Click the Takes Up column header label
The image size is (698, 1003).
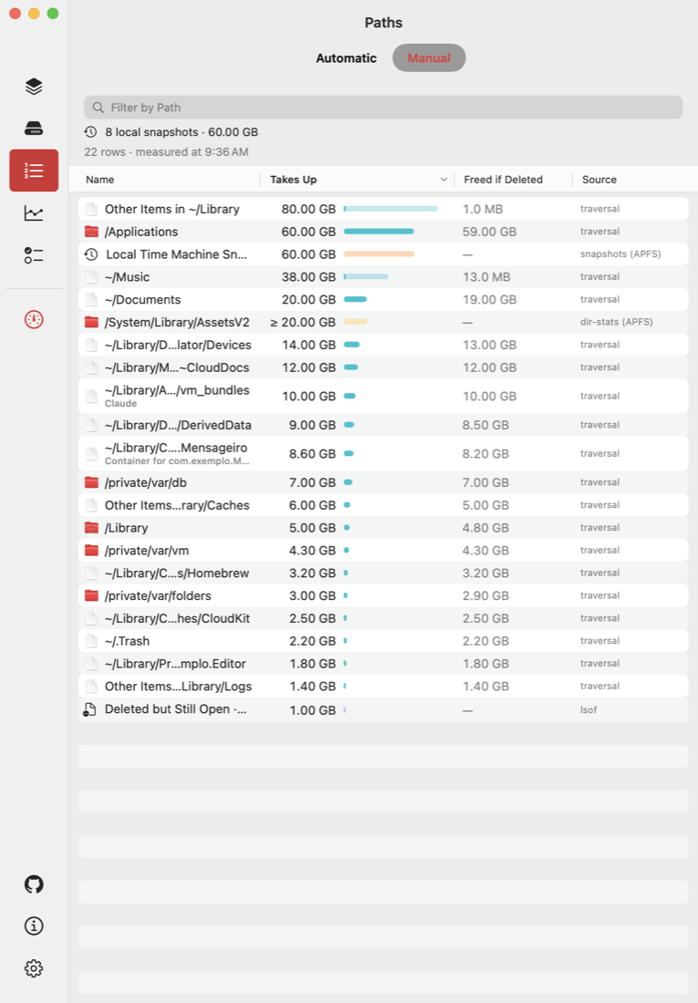click(293, 180)
